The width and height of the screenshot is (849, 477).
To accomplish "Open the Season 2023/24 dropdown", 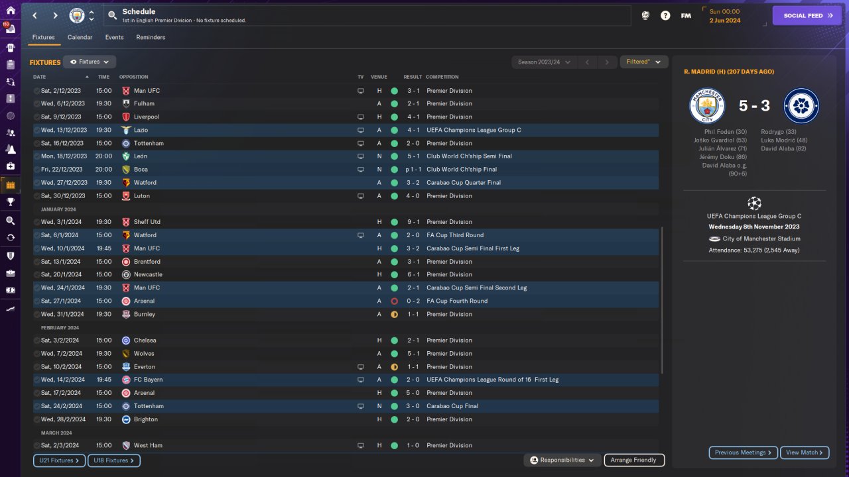I will point(543,62).
